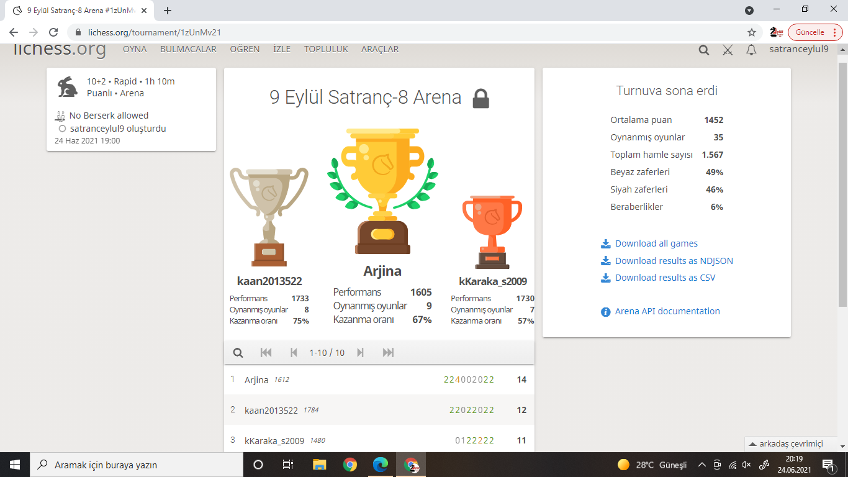Open the BULMACALAR menu
This screenshot has height=477, width=848.
188,49
